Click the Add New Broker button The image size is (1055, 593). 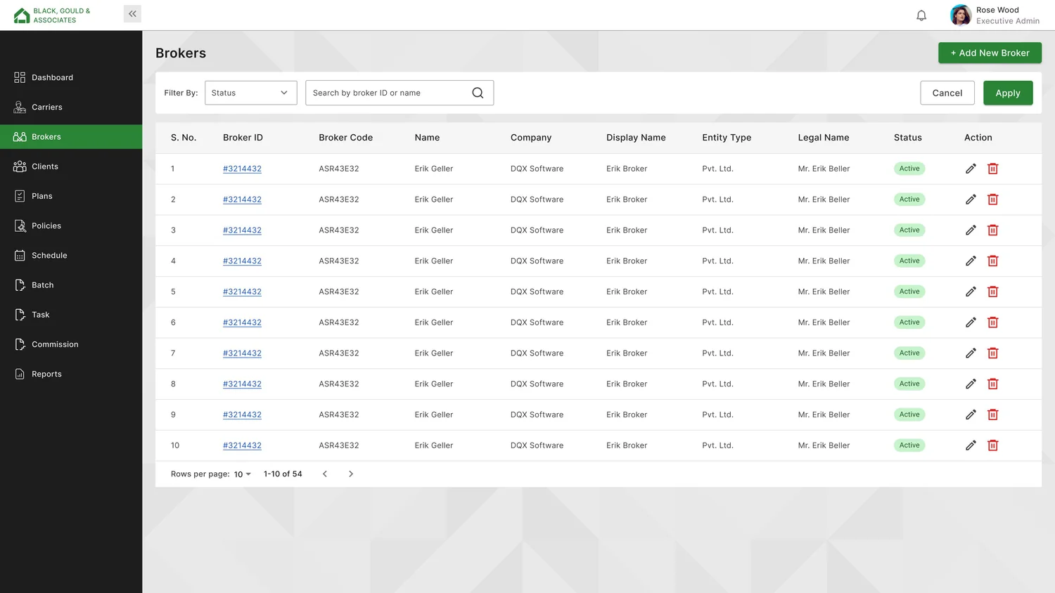(x=990, y=53)
